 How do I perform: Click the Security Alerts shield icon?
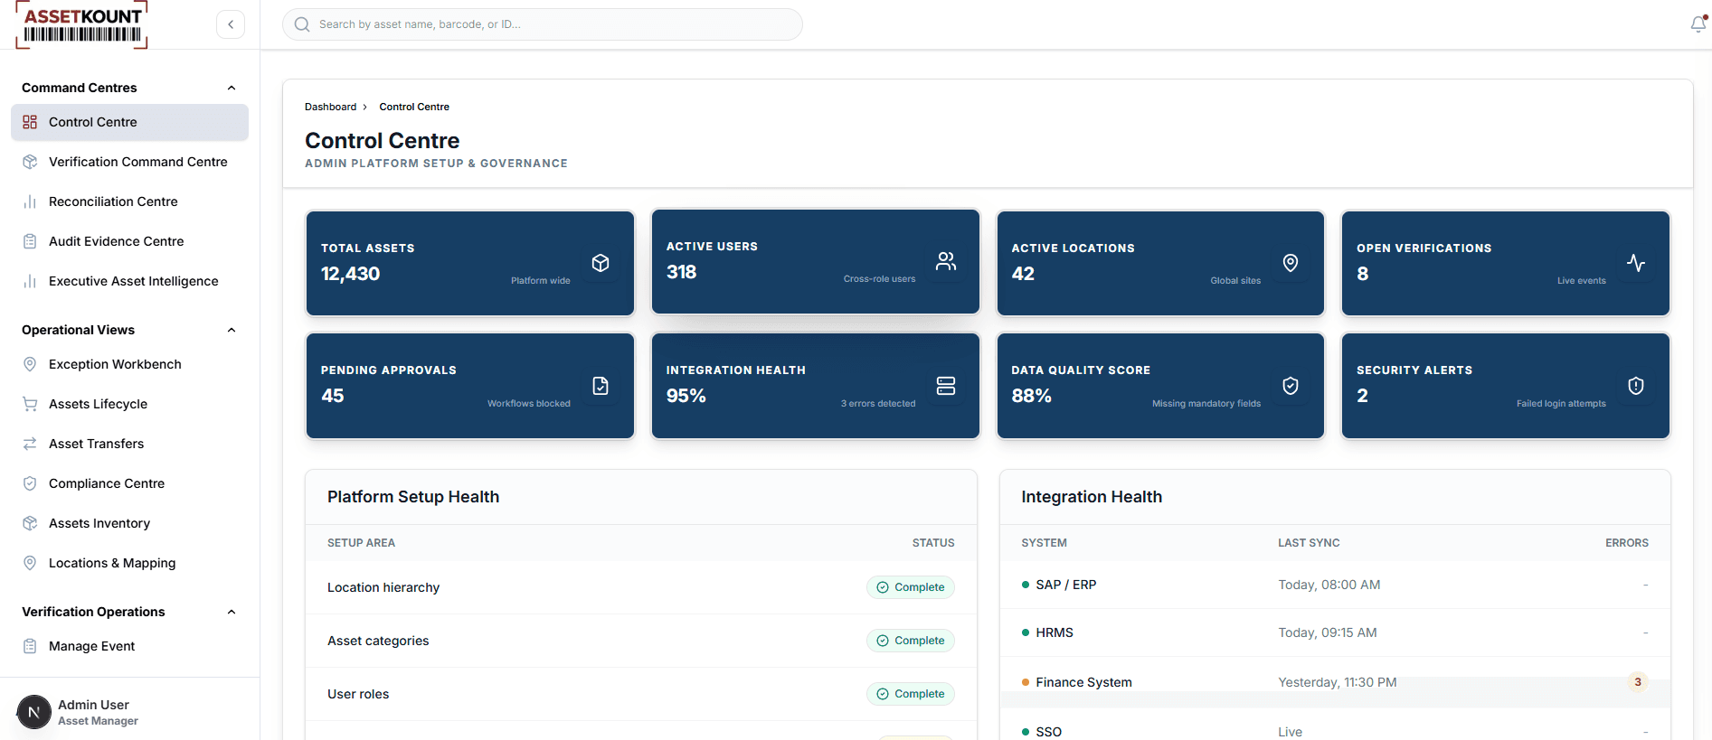(x=1636, y=386)
